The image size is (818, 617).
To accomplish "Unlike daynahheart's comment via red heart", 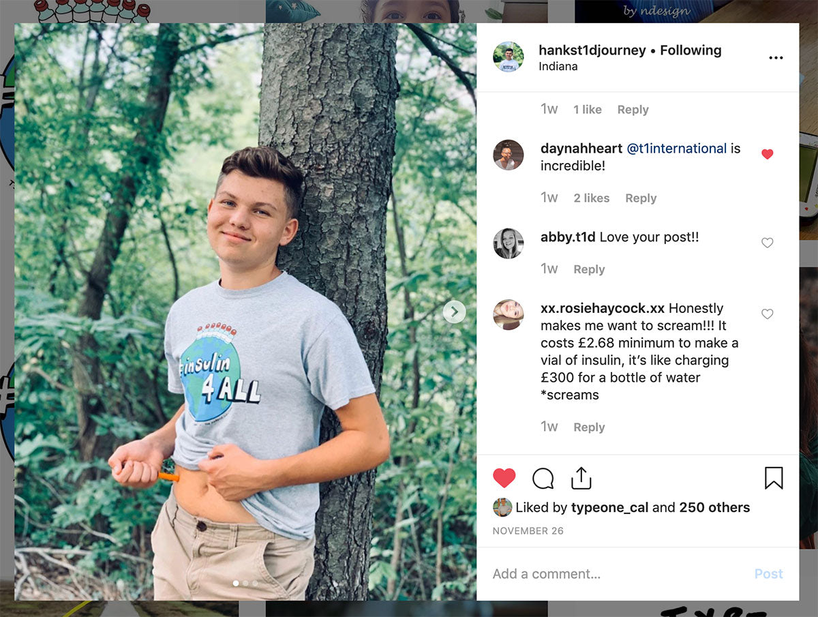I will click(767, 154).
